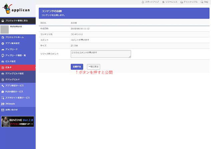This screenshot has height=149, width=211.
Task: Click the applican logo
Action: [x=16, y=9]
